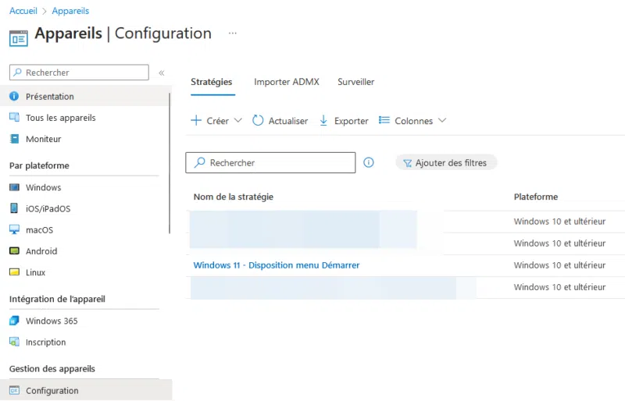The width and height of the screenshot is (625, 401).
Task: Click the Windows platform icon
Action: 14,187
